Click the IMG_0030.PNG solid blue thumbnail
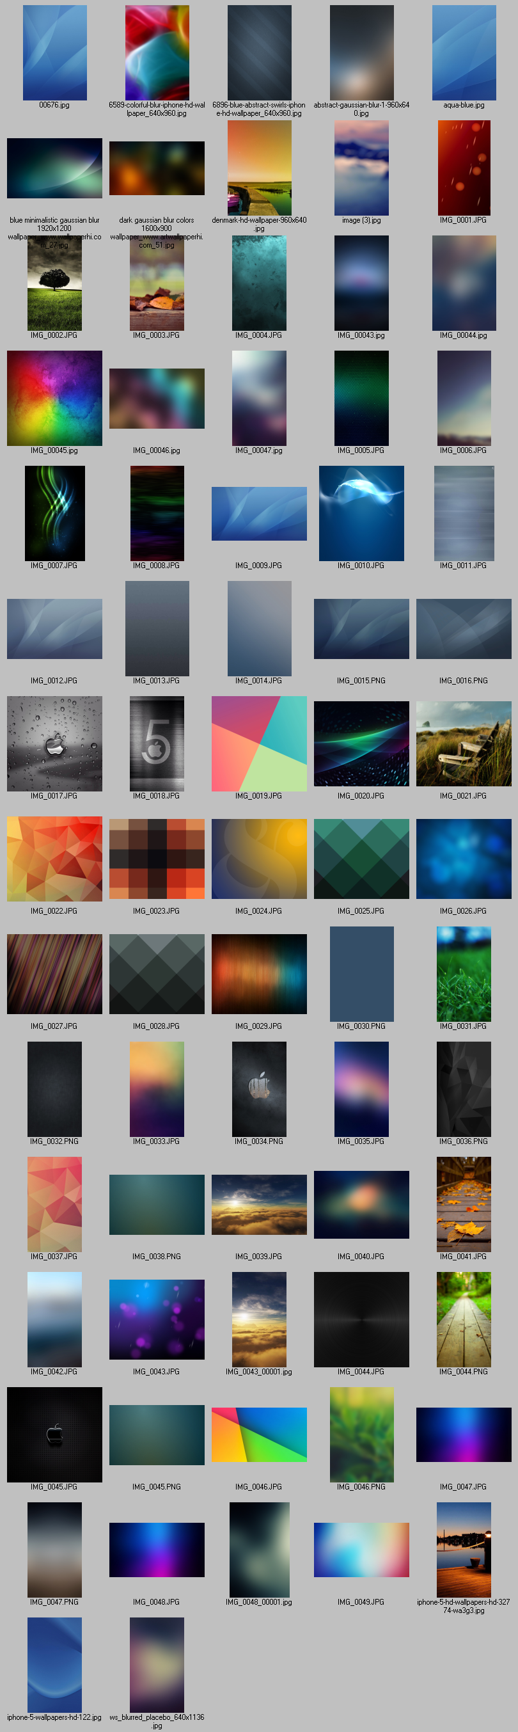 click(361, 974)
